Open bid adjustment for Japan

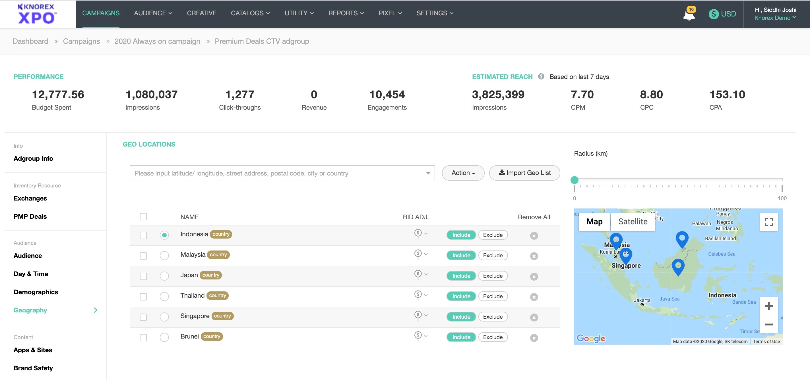point(421,275)
